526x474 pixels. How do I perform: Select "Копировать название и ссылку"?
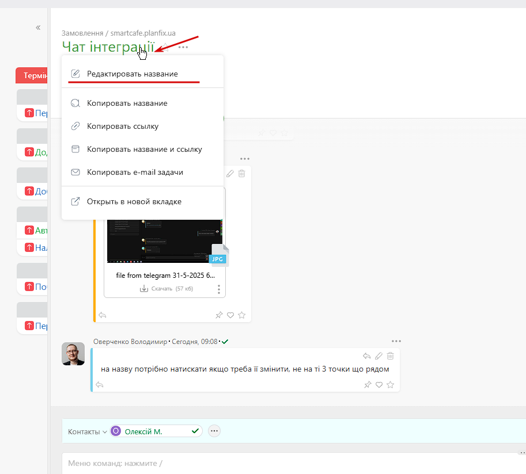pos(142,149)
